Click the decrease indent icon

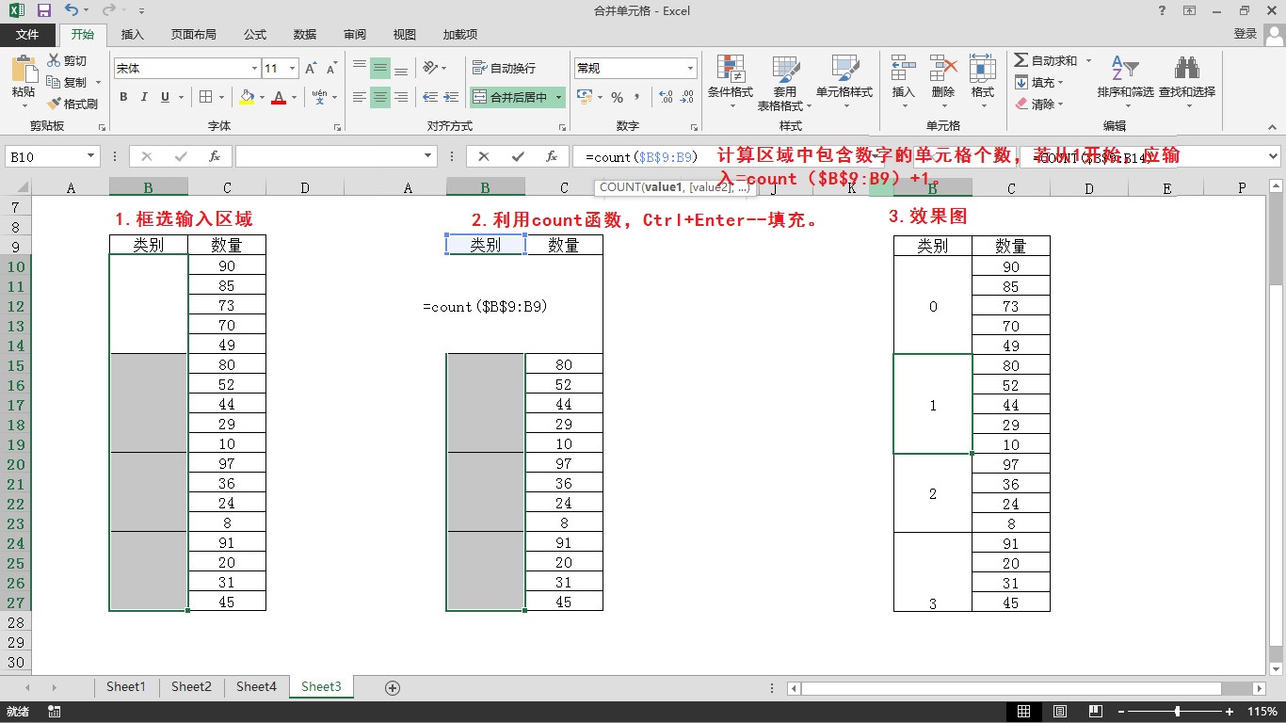coord(430,97)
